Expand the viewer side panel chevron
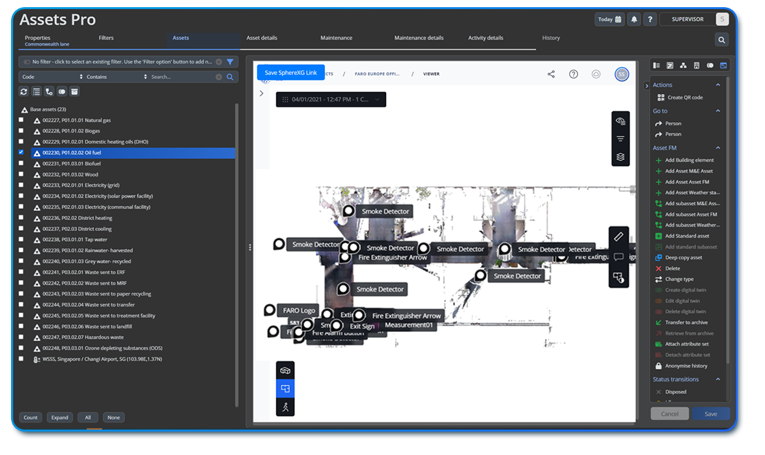 (x=262, y=93)
